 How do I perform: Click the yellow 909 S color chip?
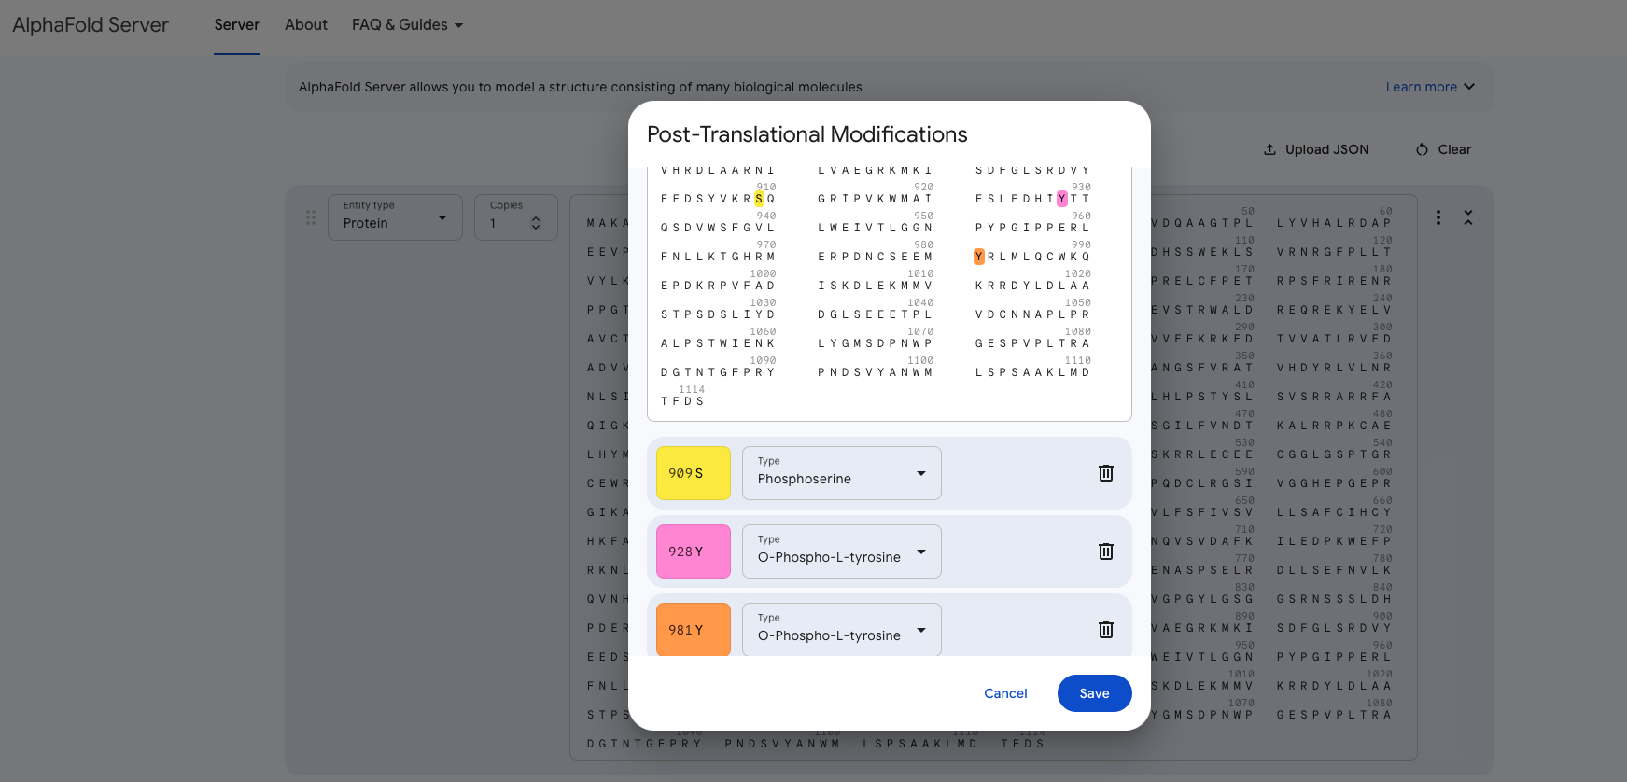pyautogui.click(x=693, y=473)
